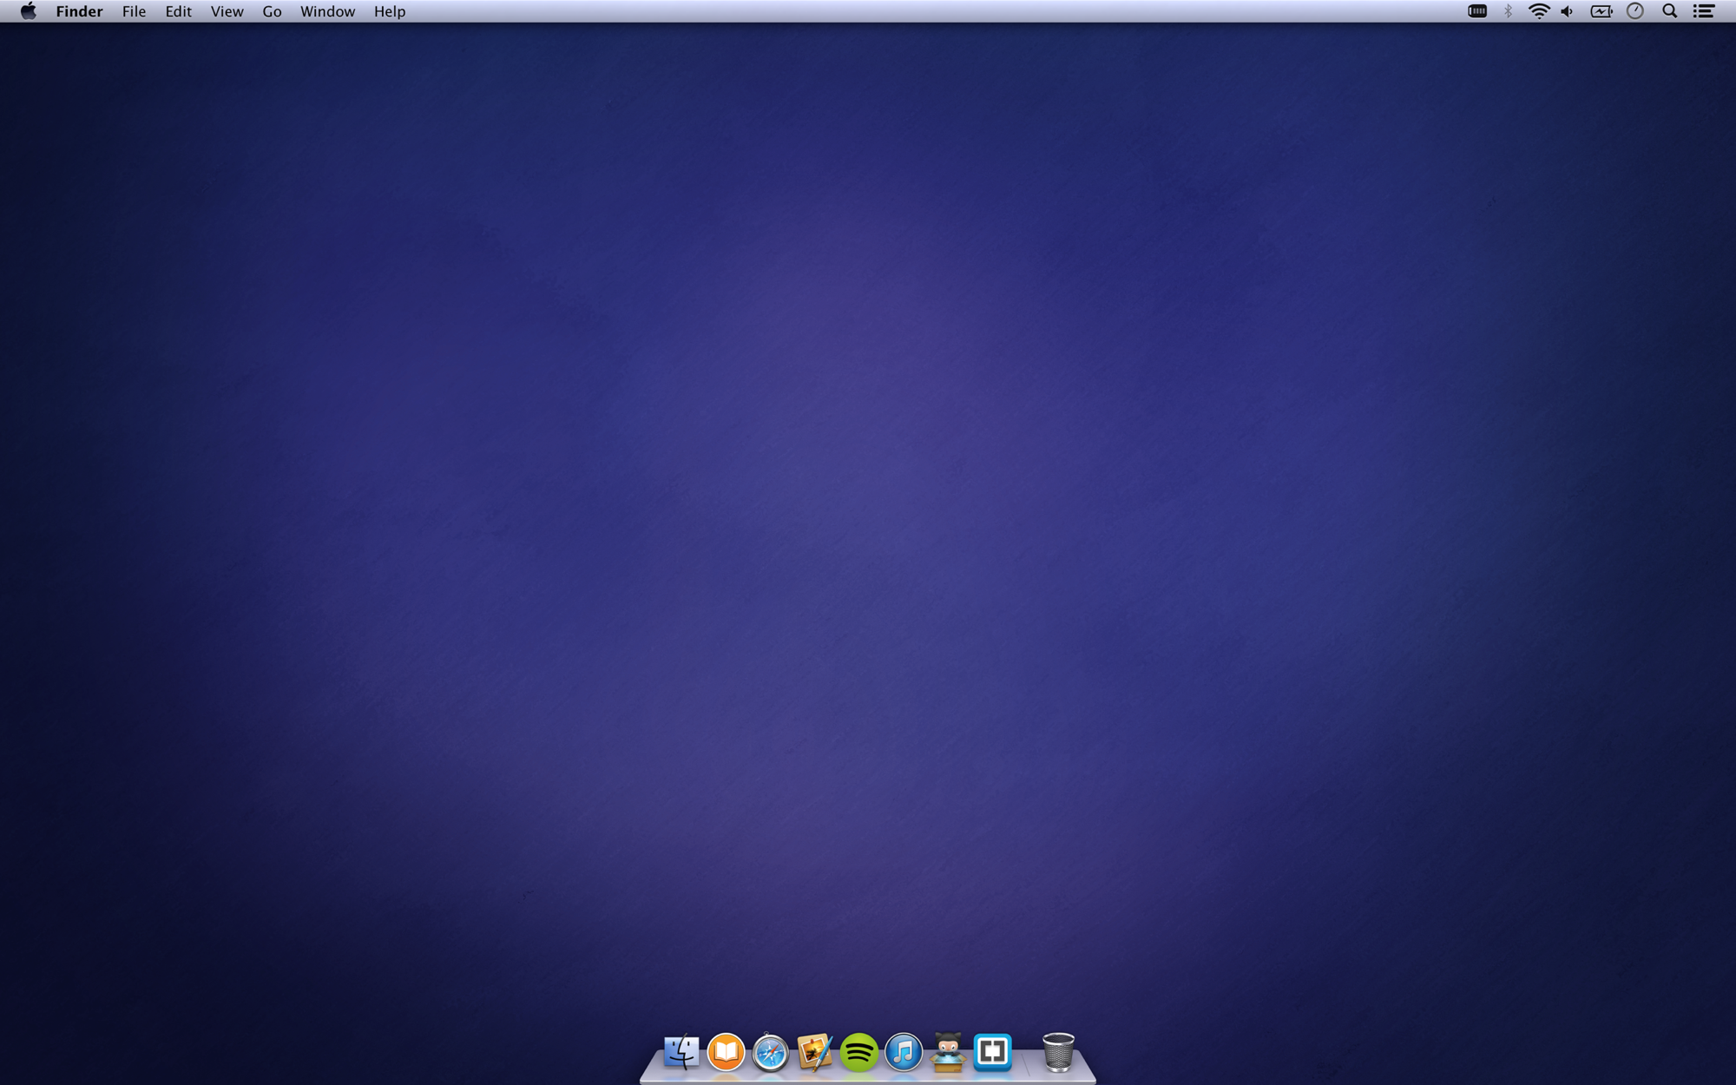Launch GitHub Octocat app in dock
The image size is (1736, 1085).
point(948,1052)
